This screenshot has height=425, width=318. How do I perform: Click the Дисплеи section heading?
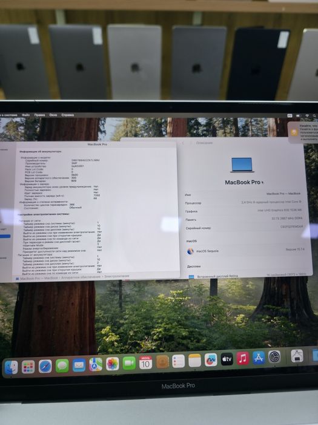pos(194,267)
